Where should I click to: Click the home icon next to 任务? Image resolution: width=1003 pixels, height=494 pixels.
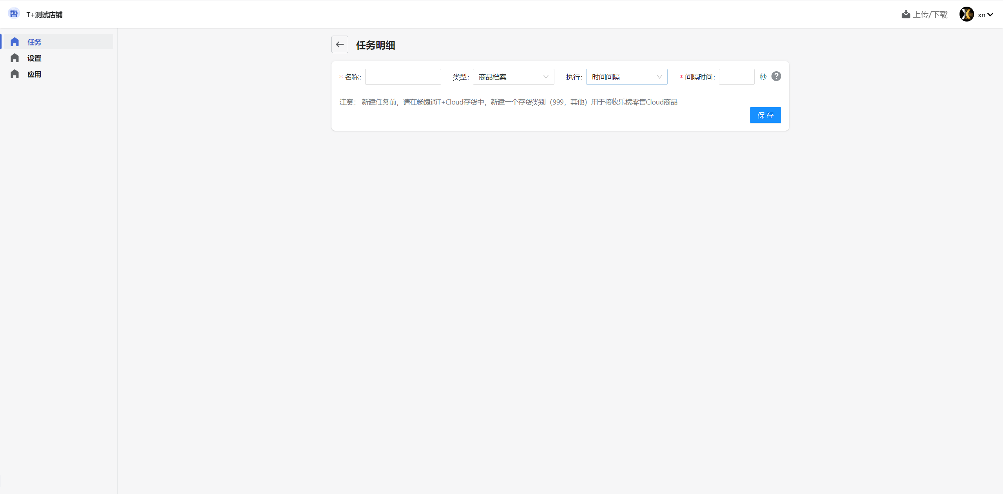[x=15, y=42]
